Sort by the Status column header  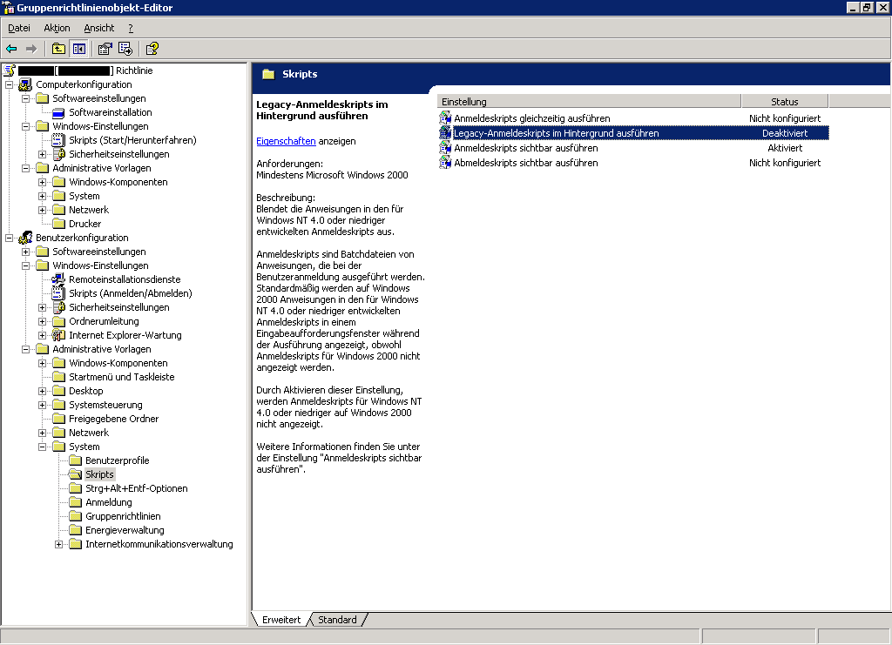pos(785,102)
